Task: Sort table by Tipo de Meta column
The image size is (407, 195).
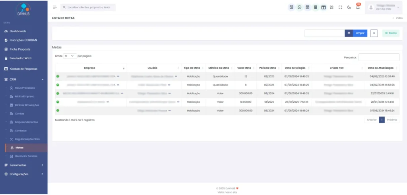Action: [194, 68]
